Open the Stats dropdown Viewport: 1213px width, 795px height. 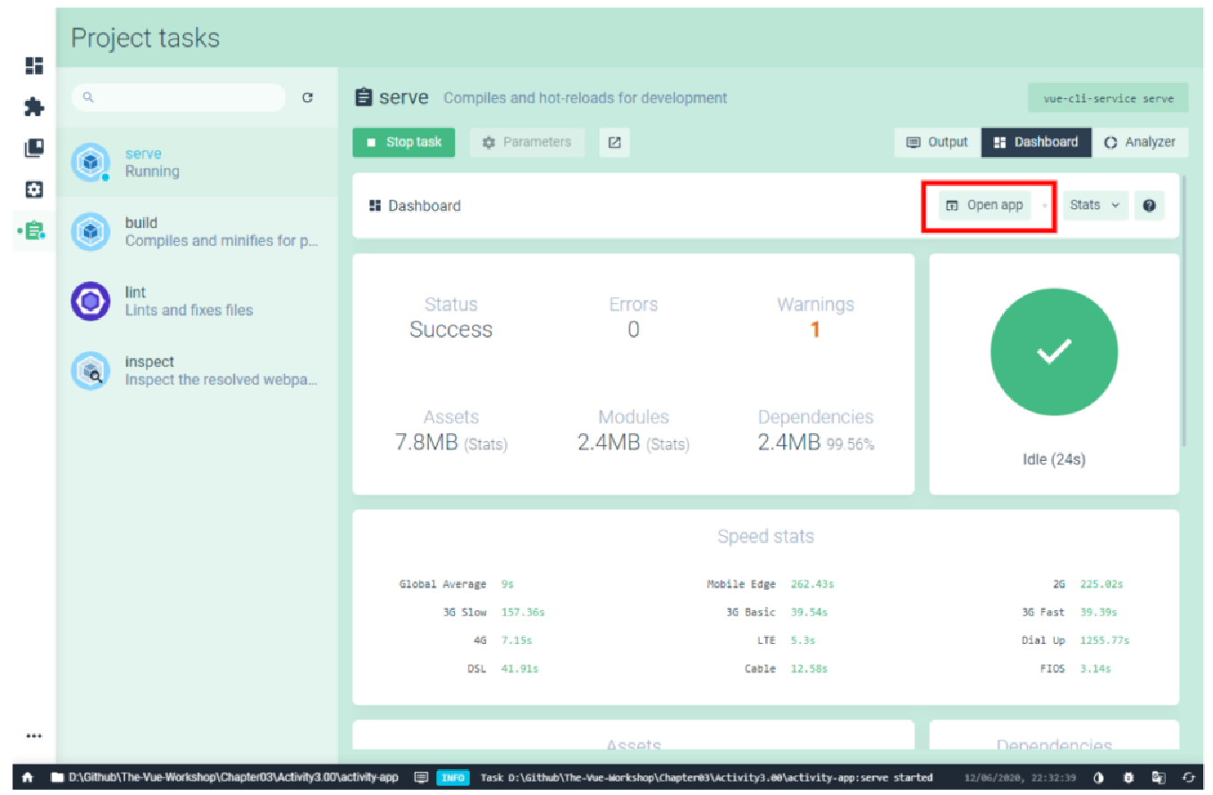(1095, 205)
